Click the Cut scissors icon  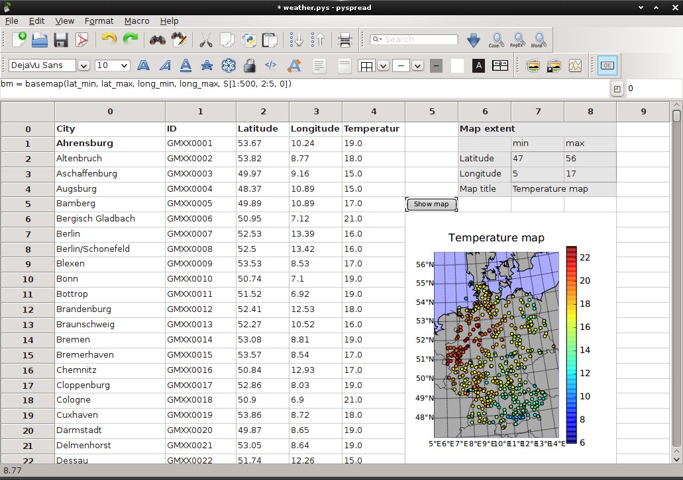pyautogui.click(x=206, y=40)
